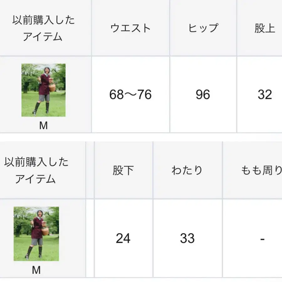
Task: Click 以前購入したアイテム header in upper table
Action: 44,29
